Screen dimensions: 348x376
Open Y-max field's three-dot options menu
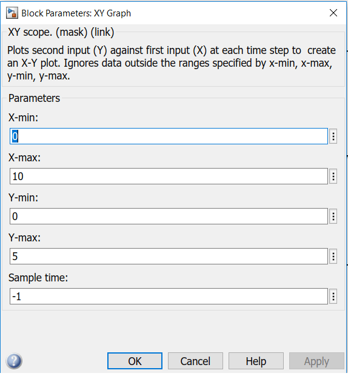(x=333, y=257)
